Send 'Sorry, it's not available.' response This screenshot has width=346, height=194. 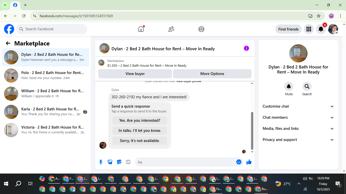point(140,141)
